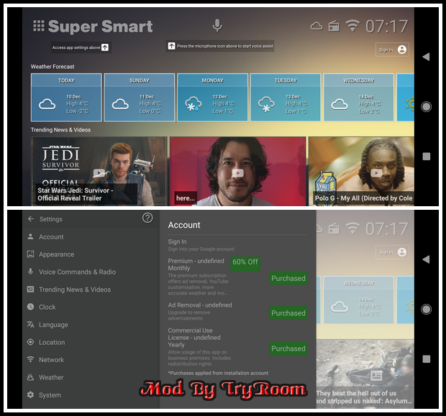This screenshot has height=416, width=446.
Task: Click the Settings title text
Action: pos(51,219)
